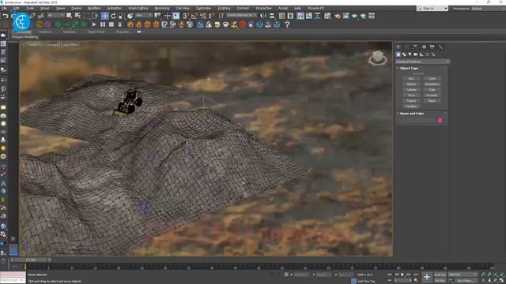Click the Phoenix FD pause simulation icon
The height and width of the screenshot is (284, 506).
[x=103, y=24]
